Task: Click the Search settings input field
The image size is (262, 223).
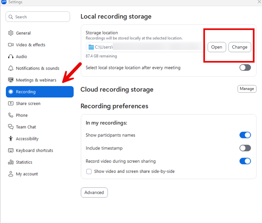Action: coord(38,17)
